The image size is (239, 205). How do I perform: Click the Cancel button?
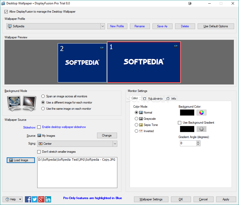[203, 199]
